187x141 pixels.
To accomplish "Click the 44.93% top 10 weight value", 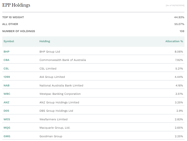I will coord(179,17).
